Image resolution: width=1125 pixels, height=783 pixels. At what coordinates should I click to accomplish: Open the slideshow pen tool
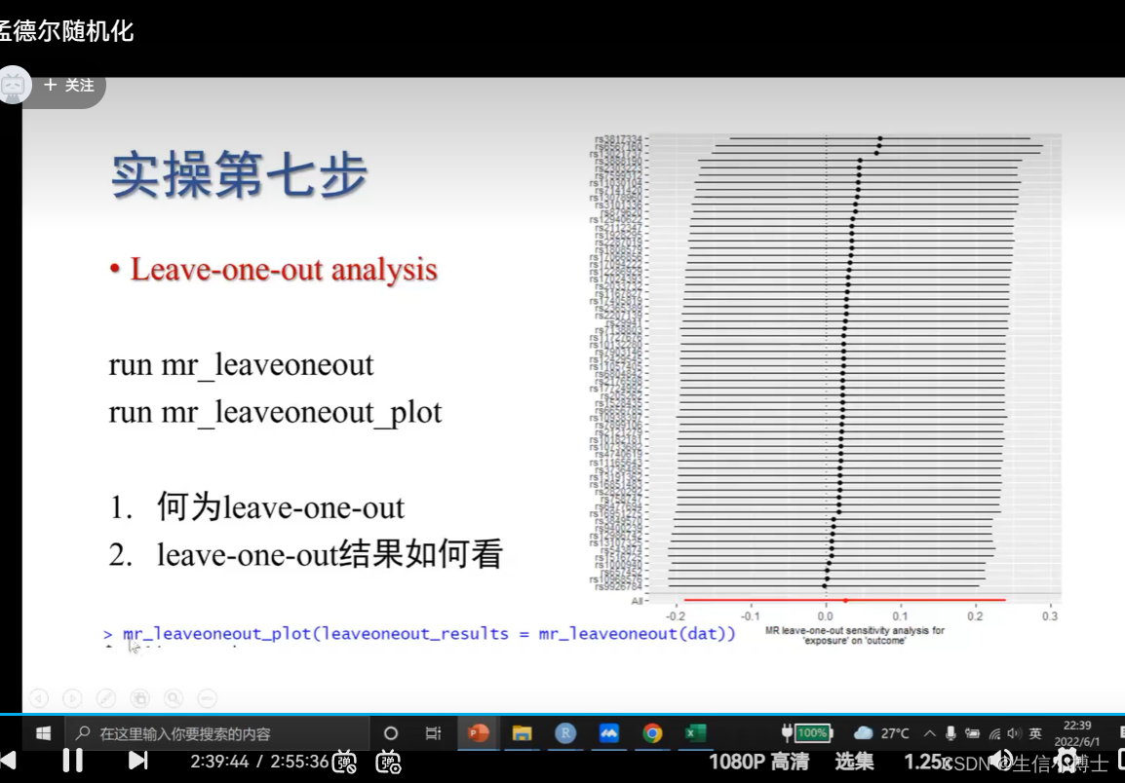pos(105,697)
